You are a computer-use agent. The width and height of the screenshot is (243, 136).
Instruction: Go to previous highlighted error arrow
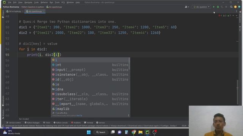point(233,15)
